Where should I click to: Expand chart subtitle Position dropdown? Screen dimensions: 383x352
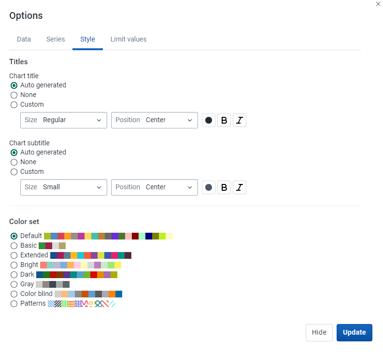click(x=155, y=187)
